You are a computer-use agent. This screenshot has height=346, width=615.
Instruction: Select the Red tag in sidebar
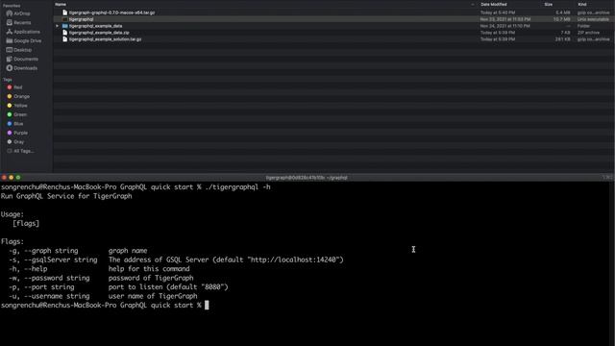pos(15,87)
